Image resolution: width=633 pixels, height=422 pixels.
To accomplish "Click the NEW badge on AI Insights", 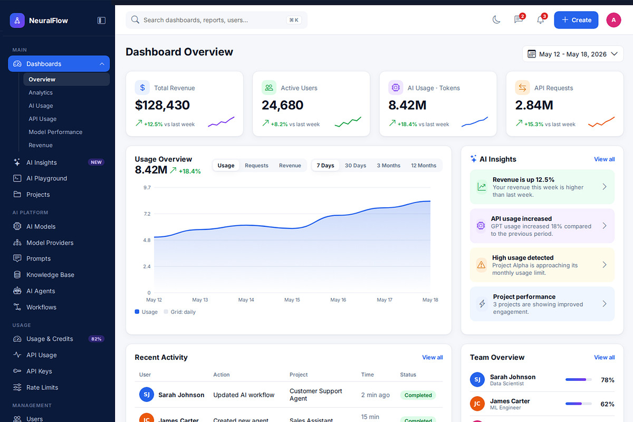I will coord(96,162).
